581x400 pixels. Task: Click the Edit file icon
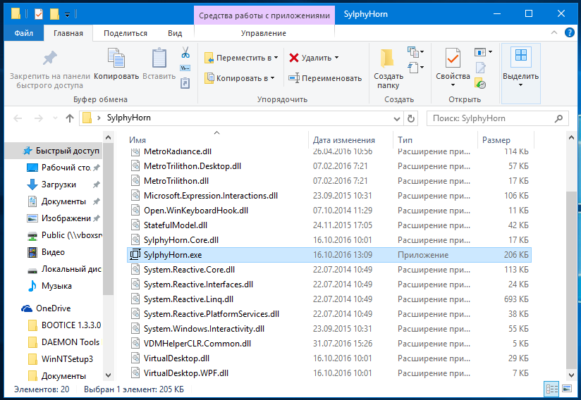point(481,68)
